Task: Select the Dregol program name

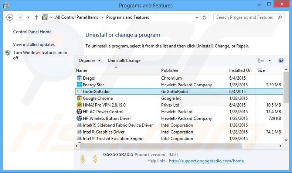Action: click(89, 78)
